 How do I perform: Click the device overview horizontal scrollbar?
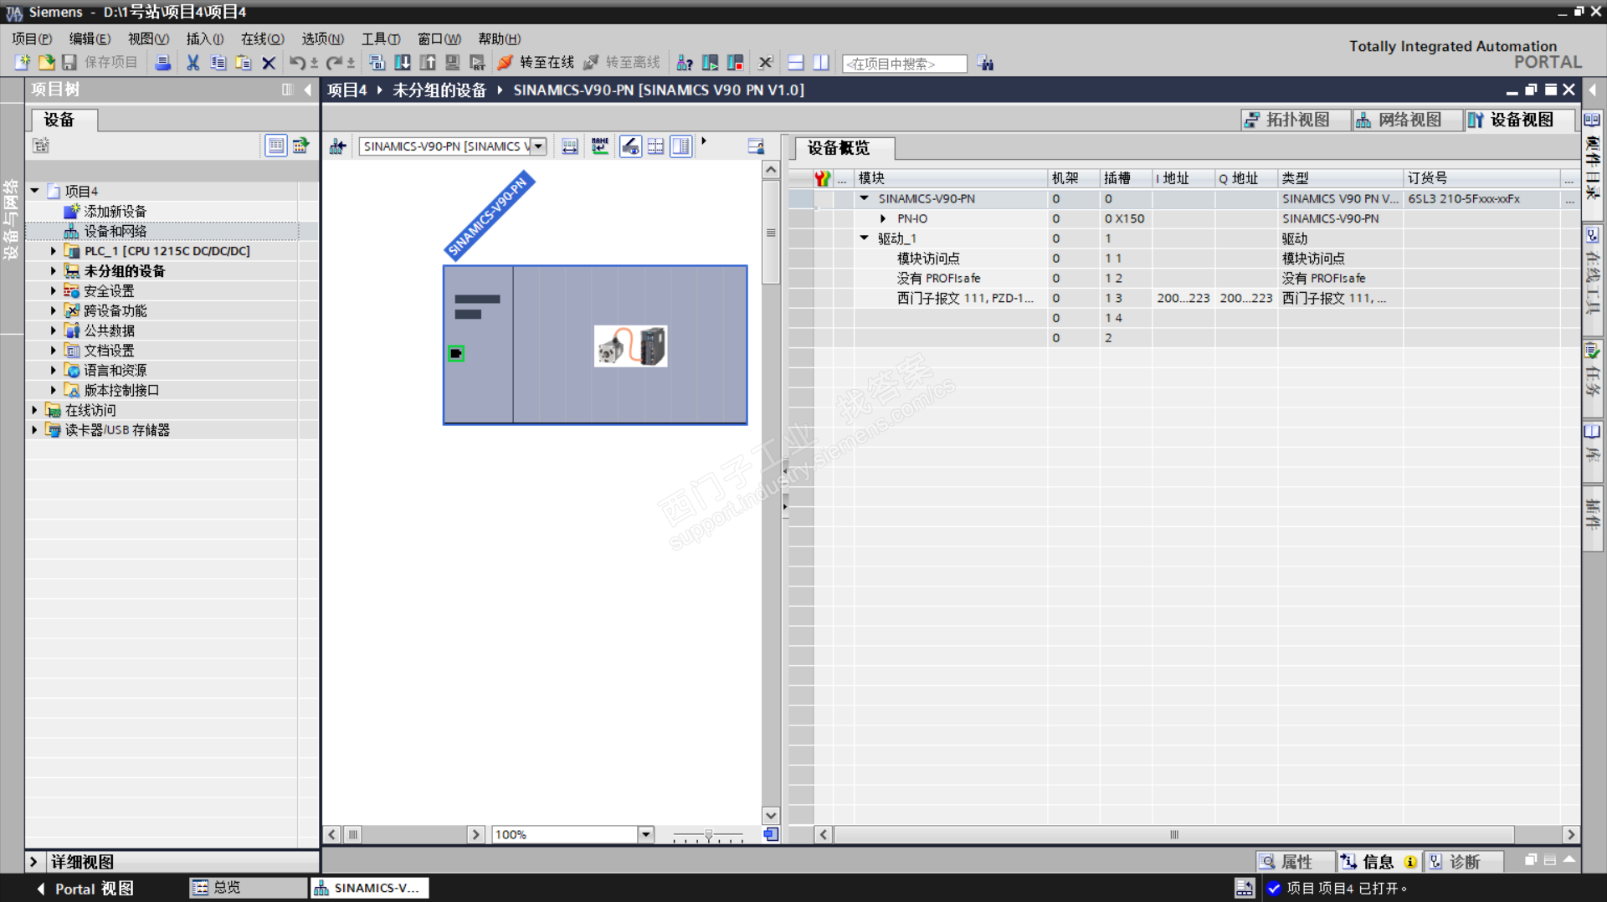click(x=1174, y=834)
